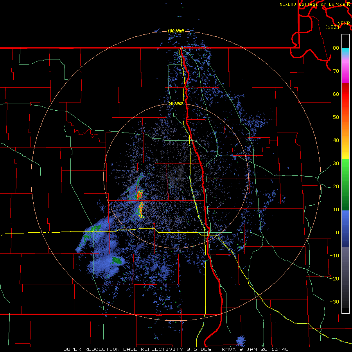Click the "-20" value on the dBZ scale
Image resolution: width=352 pixels, height=352 pixels.
click(x=334, y=279)
